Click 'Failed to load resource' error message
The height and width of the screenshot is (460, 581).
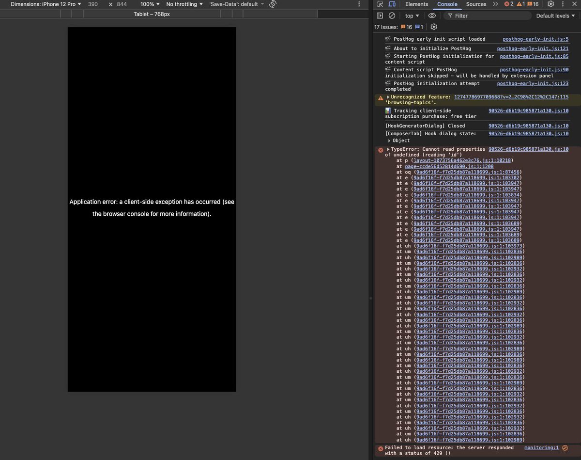coord(449,451)
